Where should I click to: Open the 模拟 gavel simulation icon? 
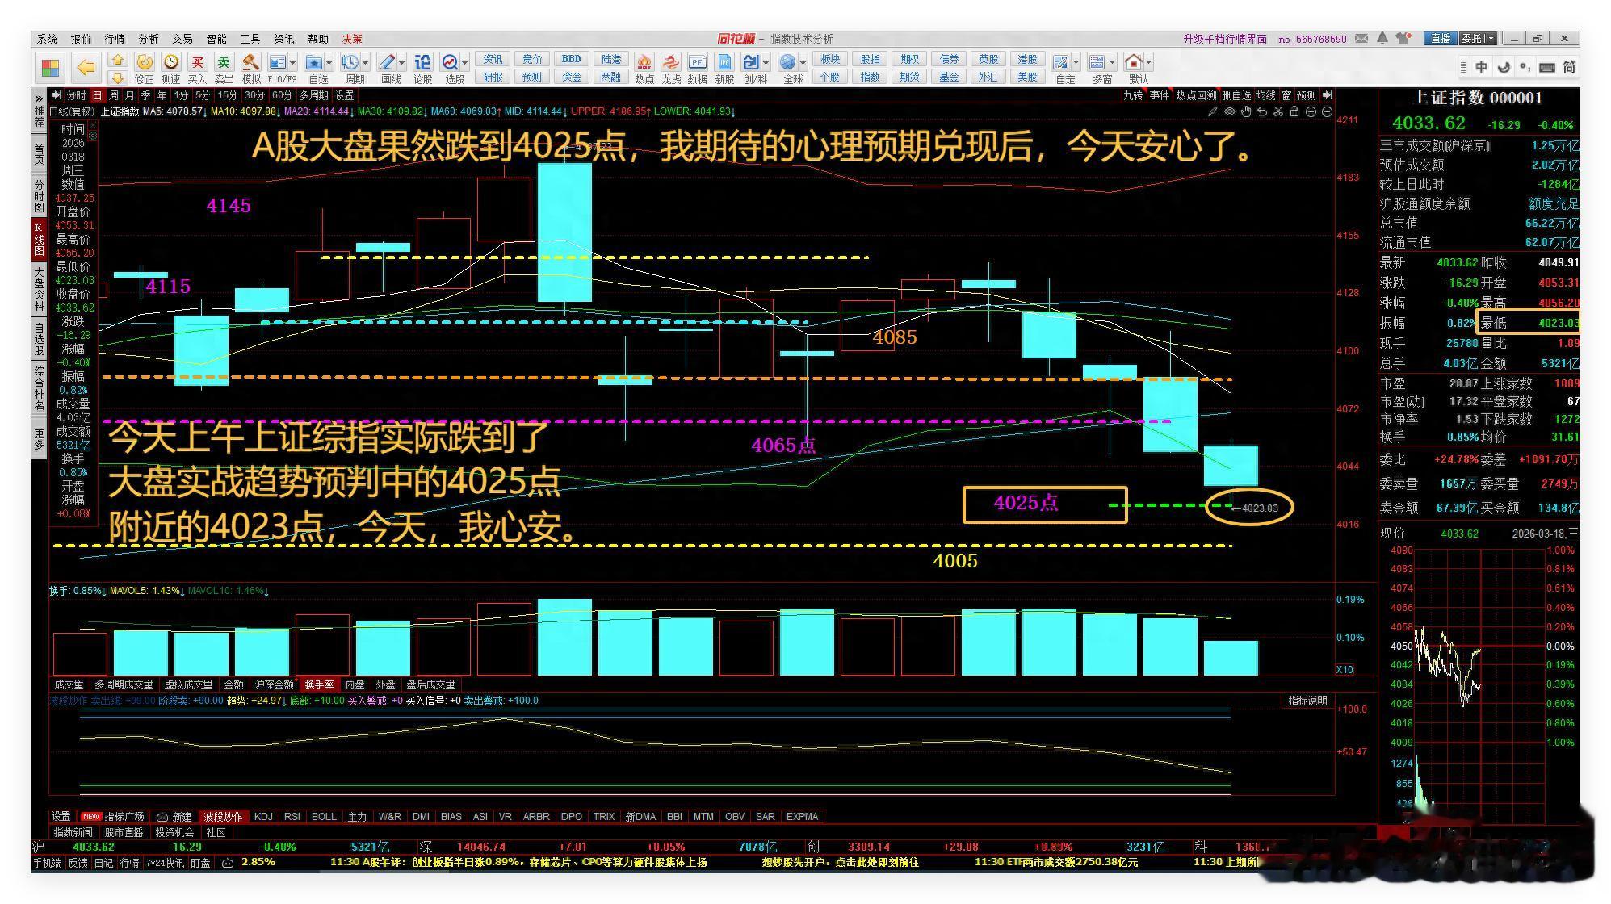[251, 62]
